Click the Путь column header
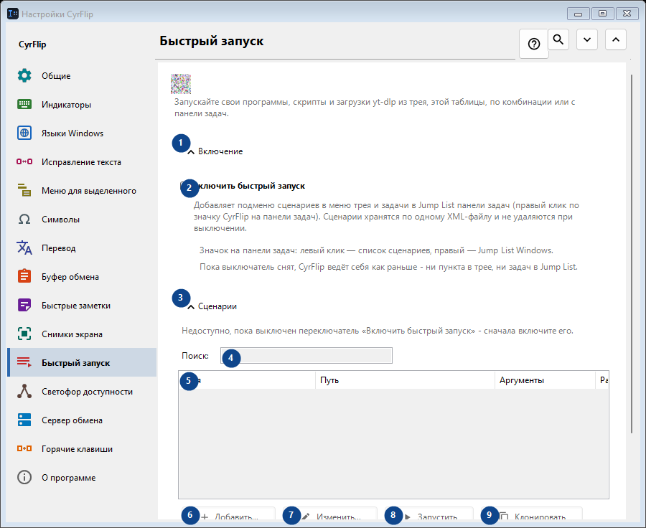646x528 pixels. pos(405,380)
